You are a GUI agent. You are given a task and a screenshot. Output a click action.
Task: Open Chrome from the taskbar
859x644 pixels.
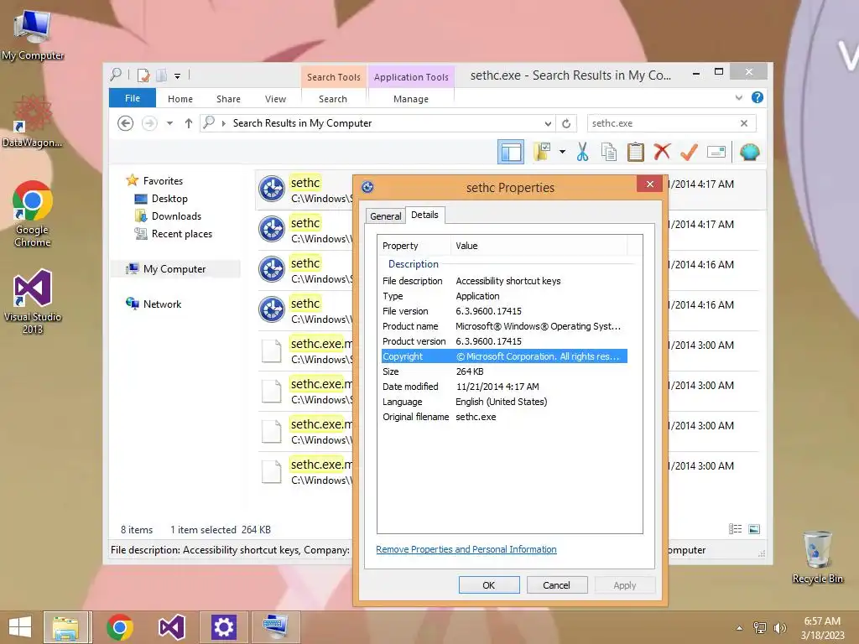(x=120, y=627)
